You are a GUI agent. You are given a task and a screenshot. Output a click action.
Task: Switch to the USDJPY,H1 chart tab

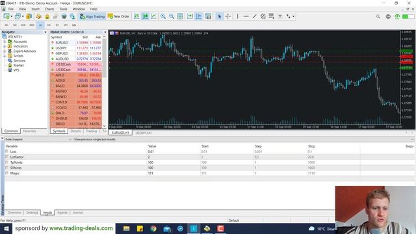[144, 133]
